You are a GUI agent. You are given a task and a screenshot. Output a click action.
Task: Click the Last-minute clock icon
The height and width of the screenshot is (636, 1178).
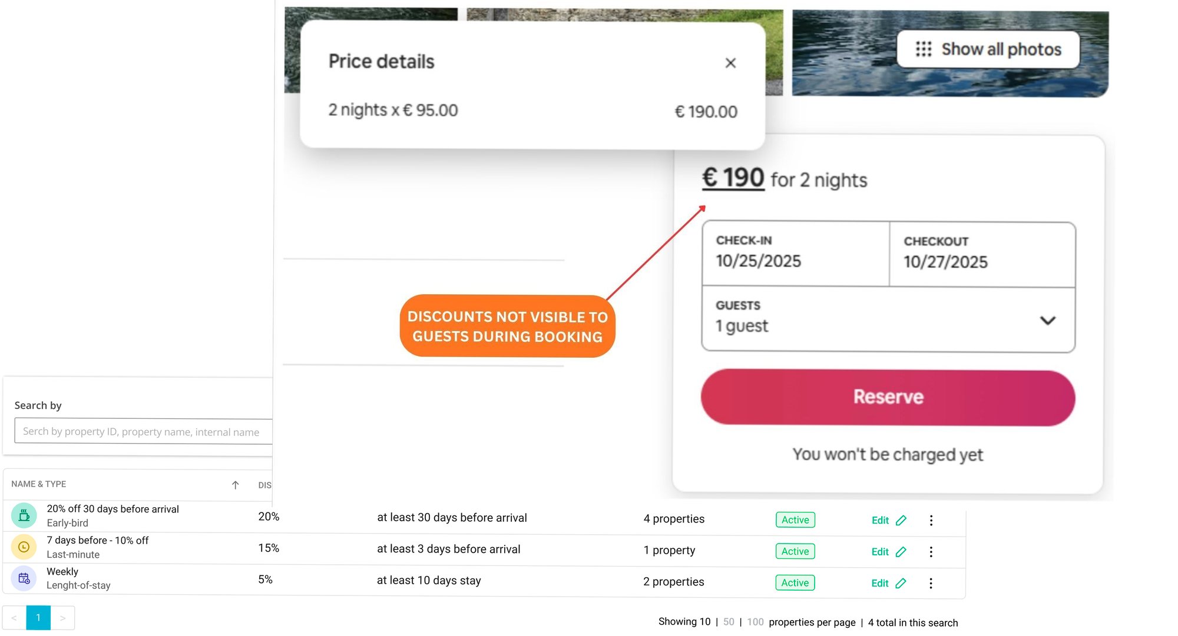(24, 547)
